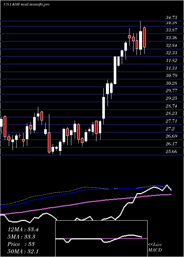Screen dimensions: 184x257
Task: Click the 30.28 price axis label
Action: point(171,83)
